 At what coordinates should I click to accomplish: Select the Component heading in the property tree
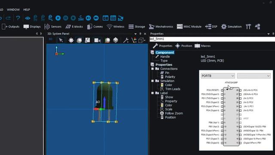tap(165, 53)
